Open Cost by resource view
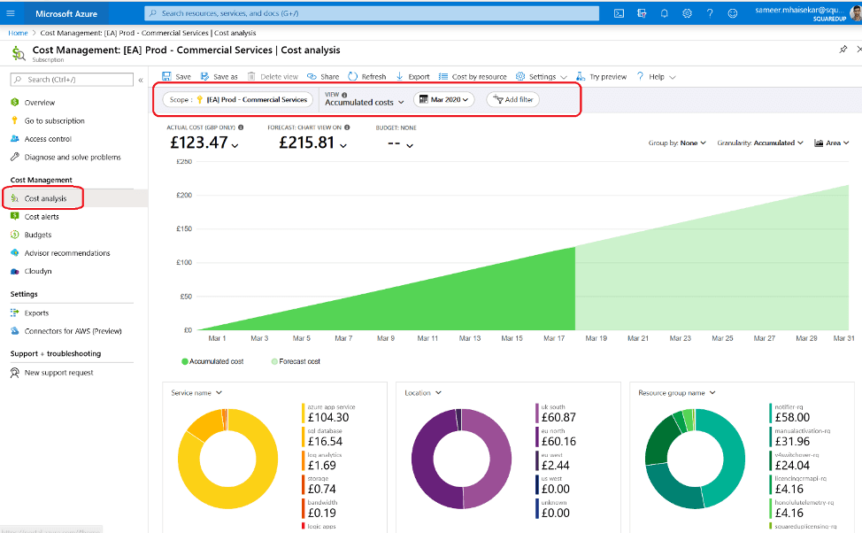The width and height of the screenshot is (862, 533). (x=473, y=76)
